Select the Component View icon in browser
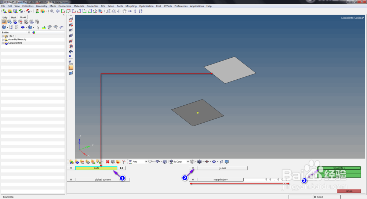 pos(15,22)
